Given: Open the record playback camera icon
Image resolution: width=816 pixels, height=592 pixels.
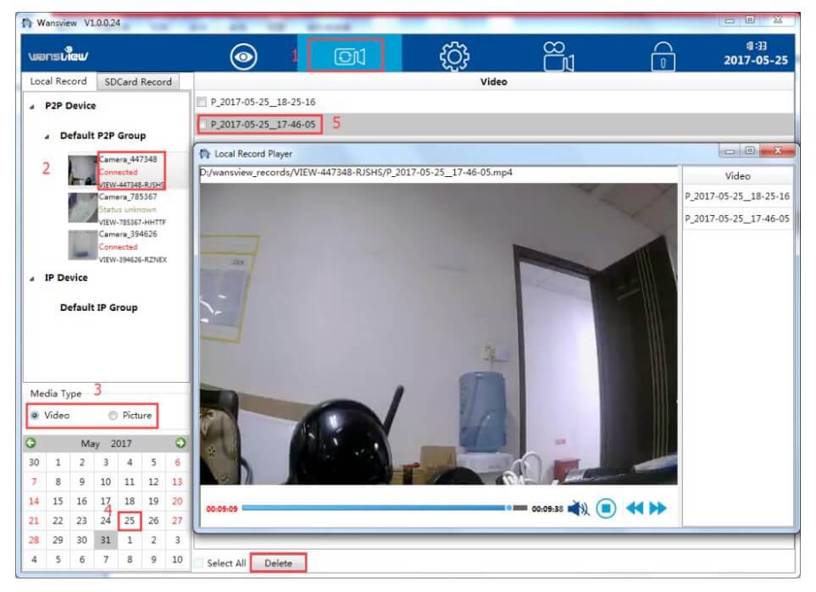Looking at the screenshot, I should (349, 56).
